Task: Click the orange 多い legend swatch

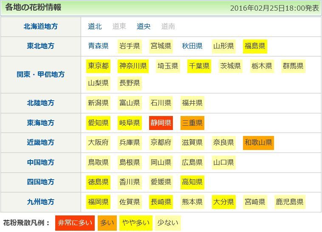Action: [107, 223]
